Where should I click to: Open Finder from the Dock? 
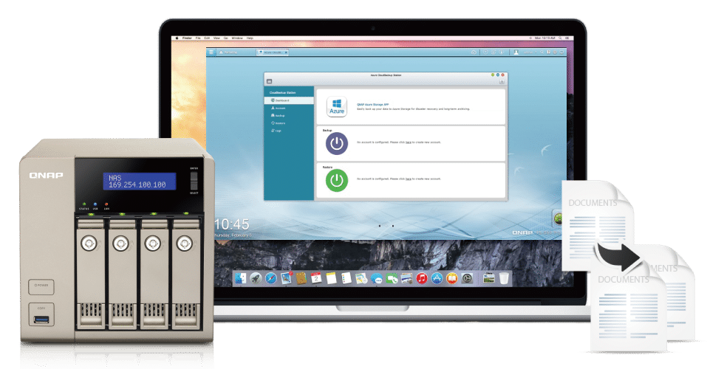[241, 278]
